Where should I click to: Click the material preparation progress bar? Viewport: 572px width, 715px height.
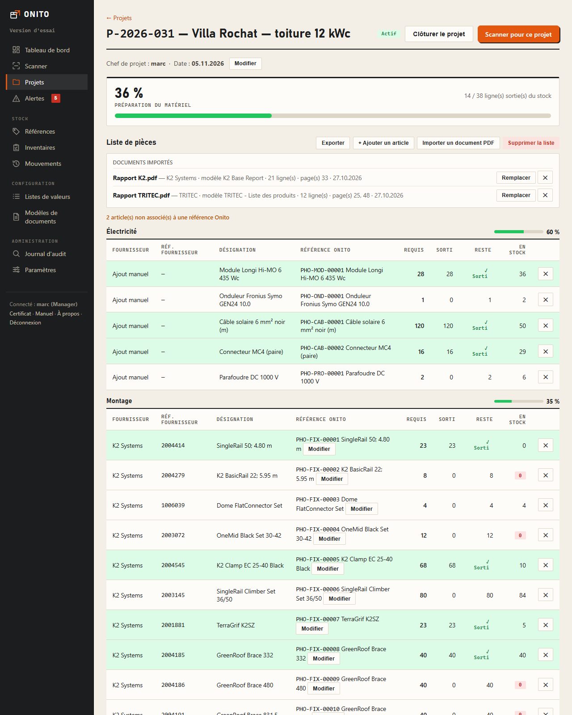pos(333,116)
